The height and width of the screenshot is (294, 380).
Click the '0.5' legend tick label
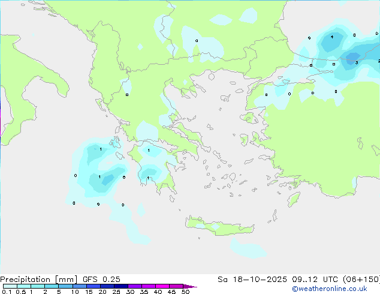click(20, 292)
